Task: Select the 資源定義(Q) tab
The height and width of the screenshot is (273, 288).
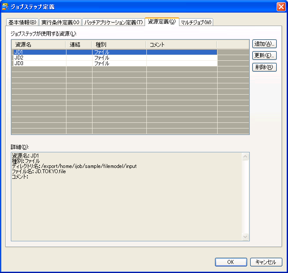Action: click(x=162, y=22)
